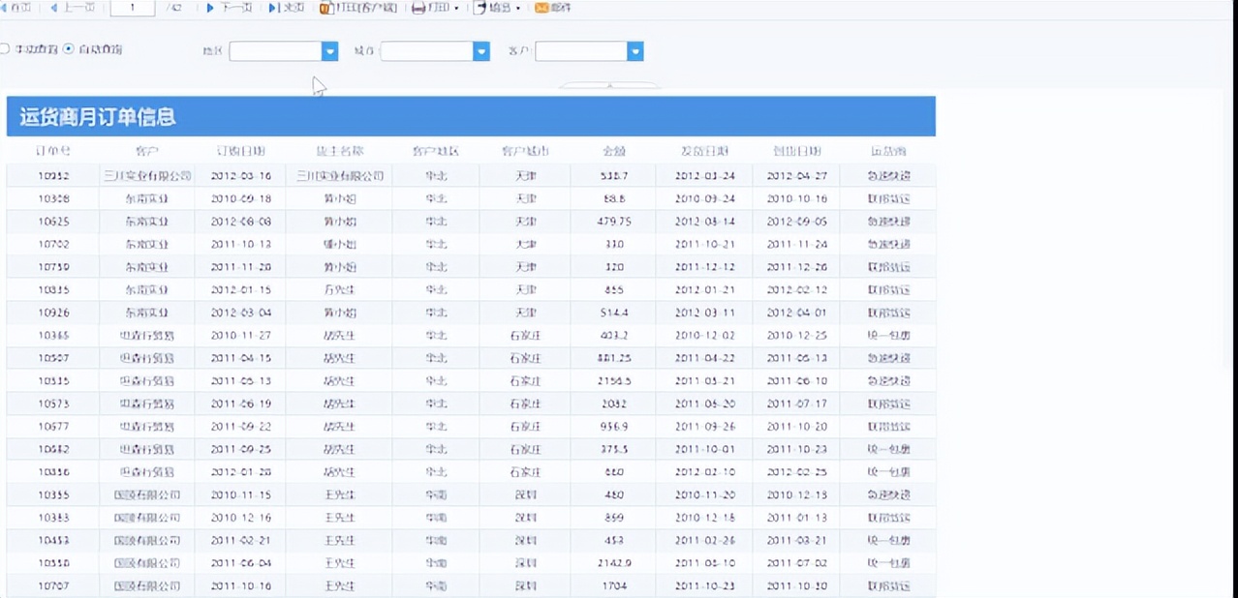Open the 地区 region dropdown arrow

click(329, 51)
